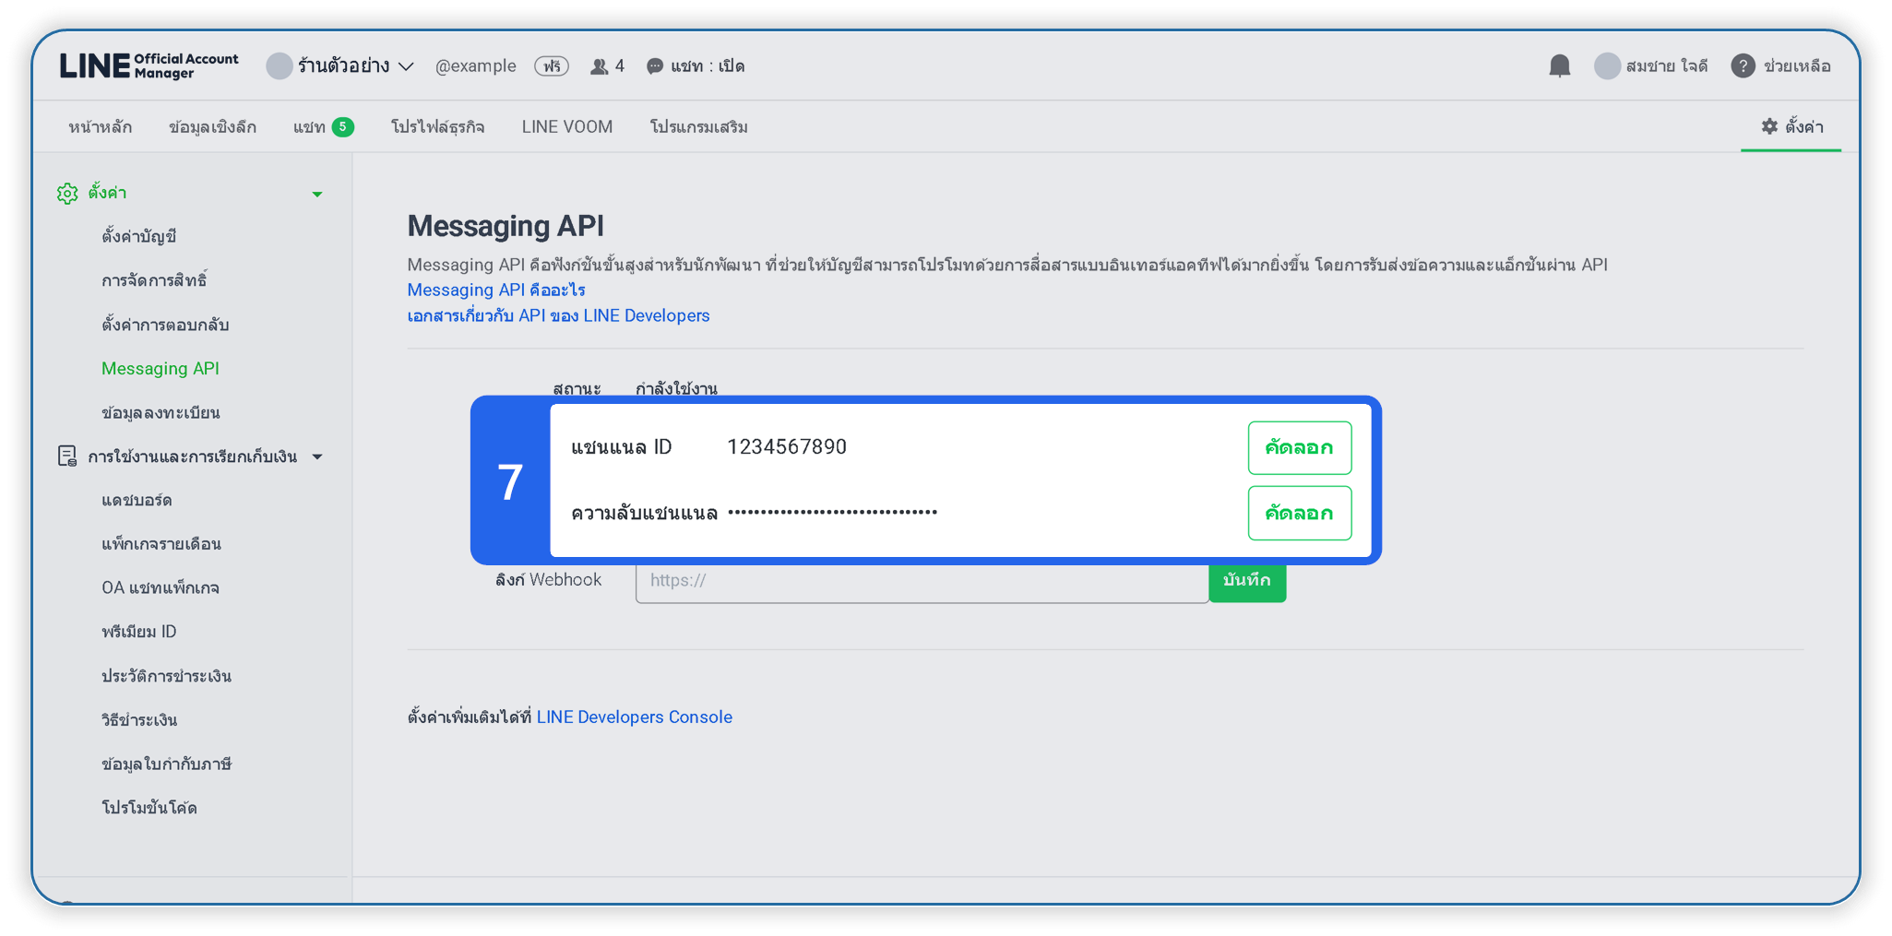Open the โปรไฟล์ธุรกิจ tab
This screenshot has width=1892, height=936.
(x=438, y=127)
